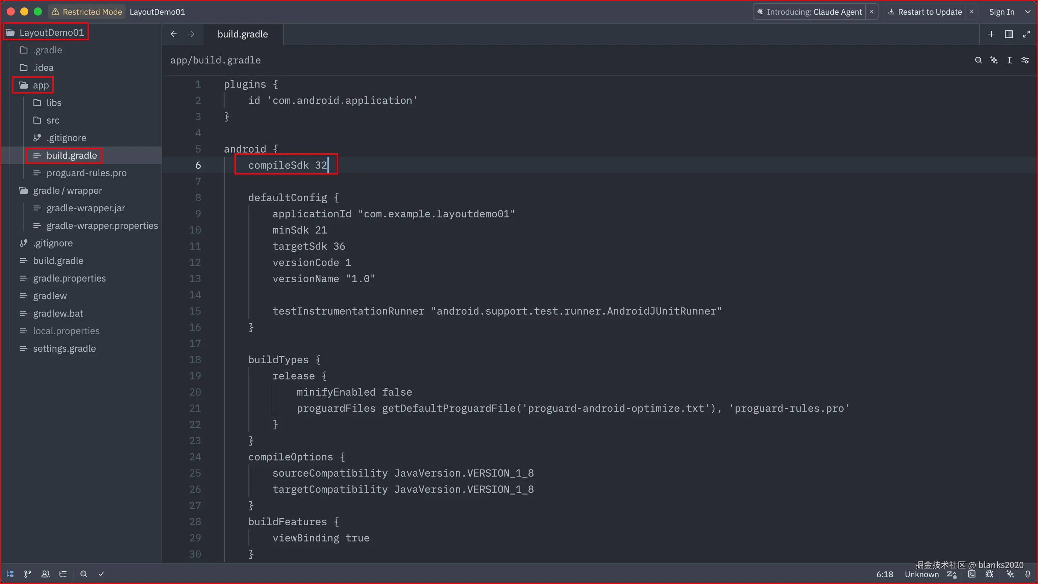The image size is (1038, 584).
Task: Click the testInstrumentationRunner code line
Action: pyautogui.click(x=497, y=311)
